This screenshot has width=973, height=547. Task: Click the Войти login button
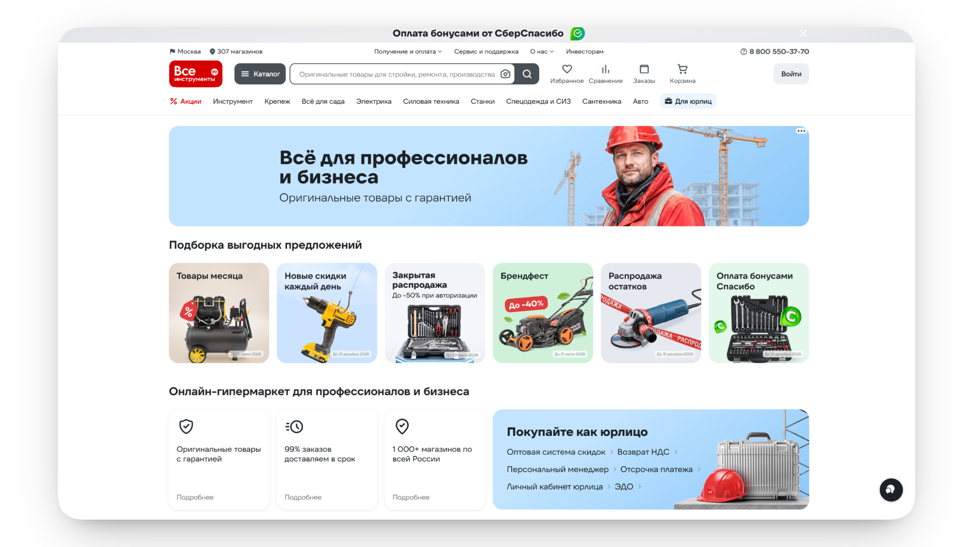pyautogui.click(x=791, y=74)
